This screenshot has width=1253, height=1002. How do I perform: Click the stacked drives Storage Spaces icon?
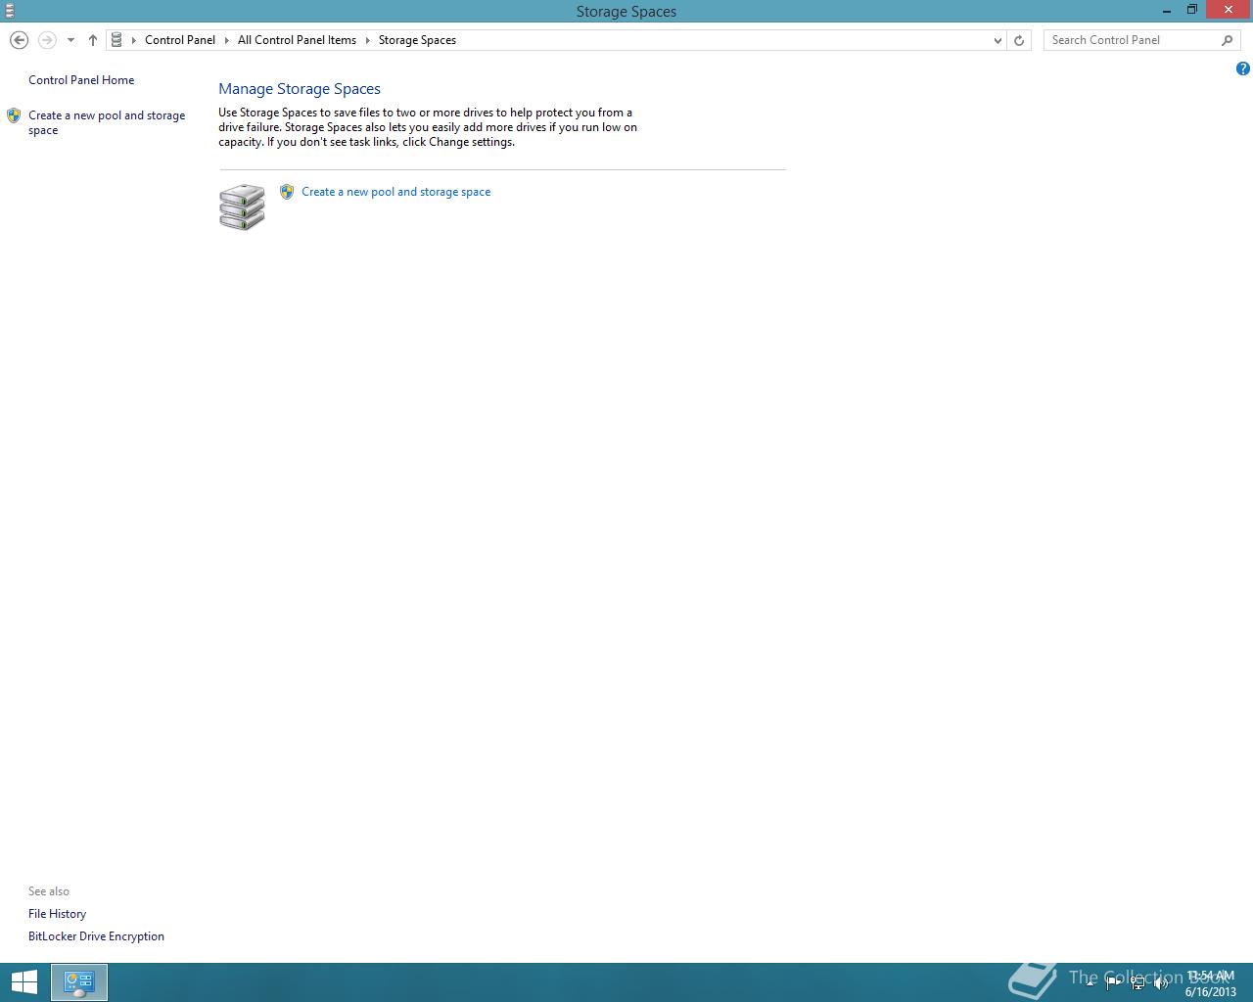[x=242, y=206]
